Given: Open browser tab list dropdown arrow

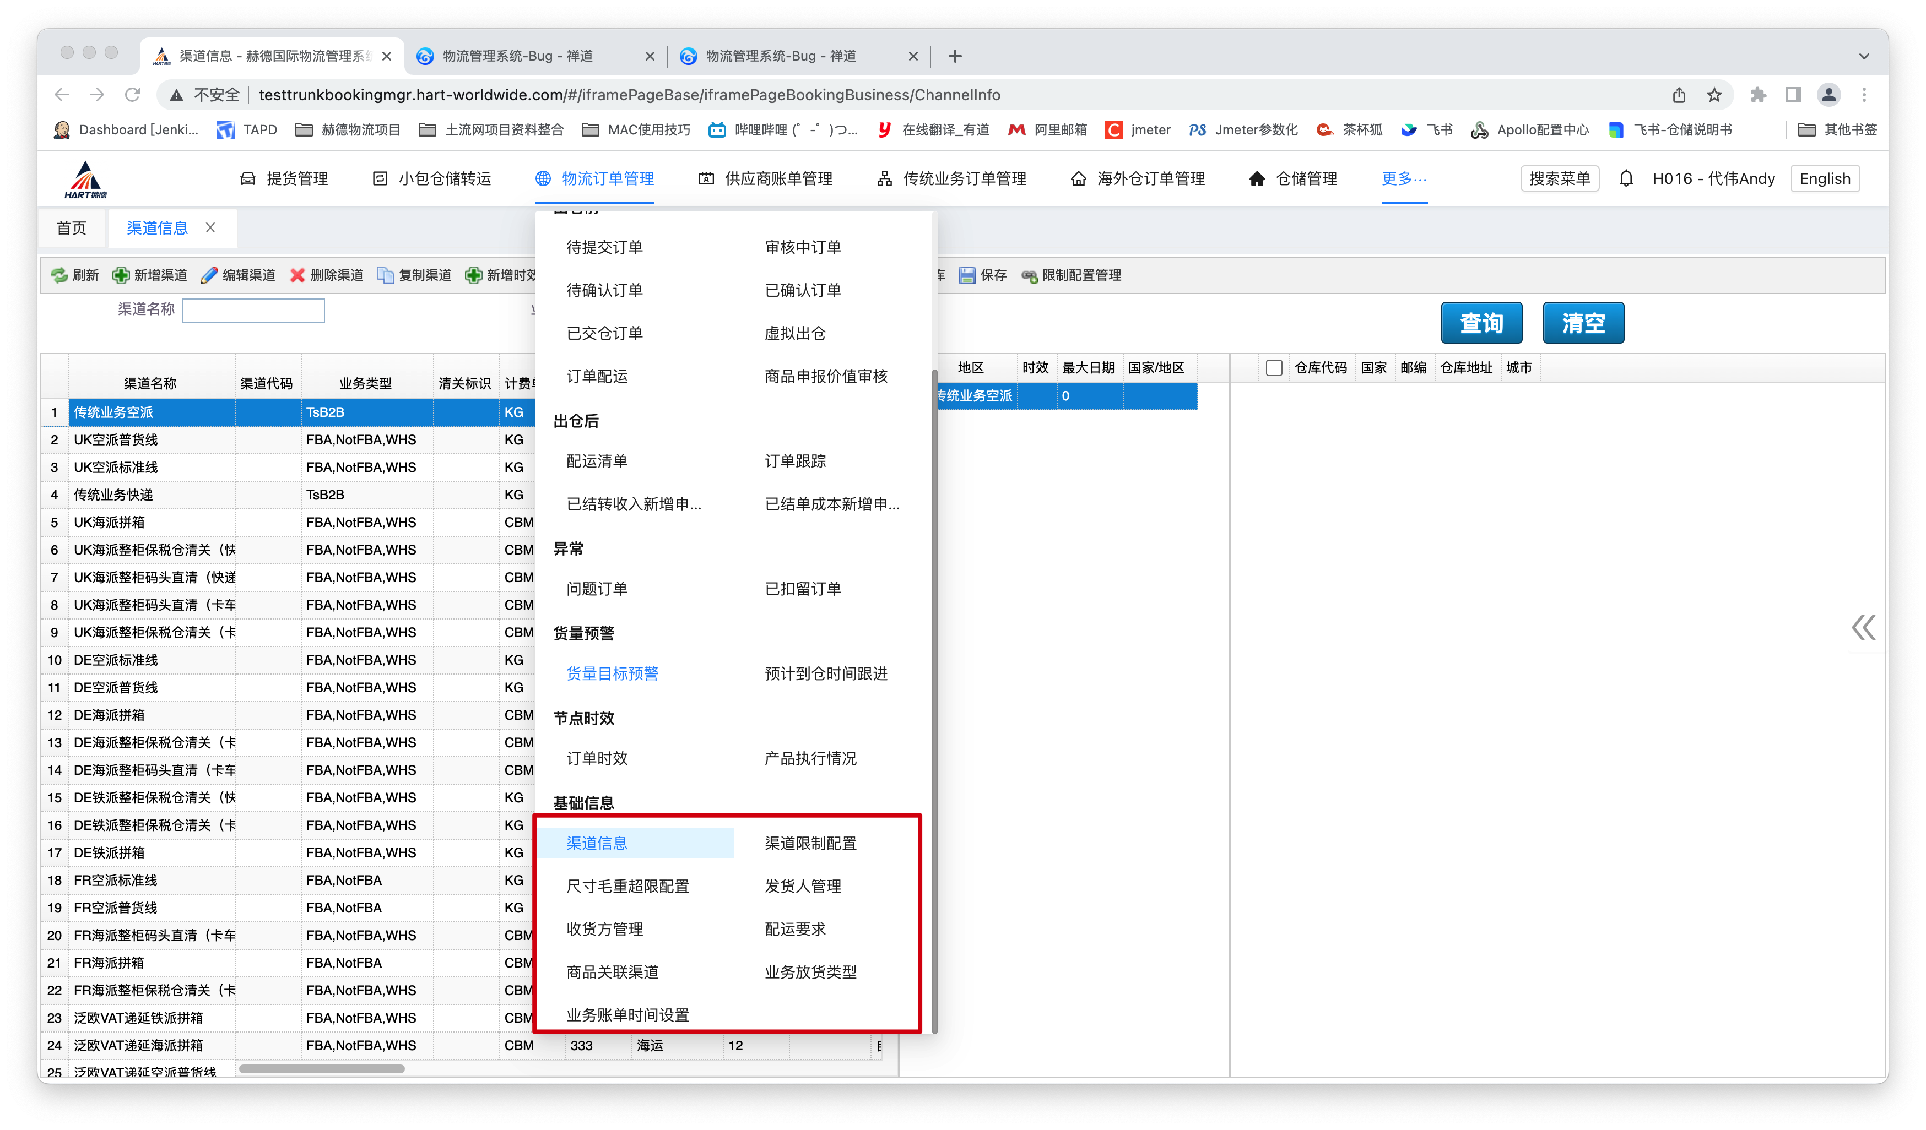Looking at the screenshot, I should [x=1863, y=56].
